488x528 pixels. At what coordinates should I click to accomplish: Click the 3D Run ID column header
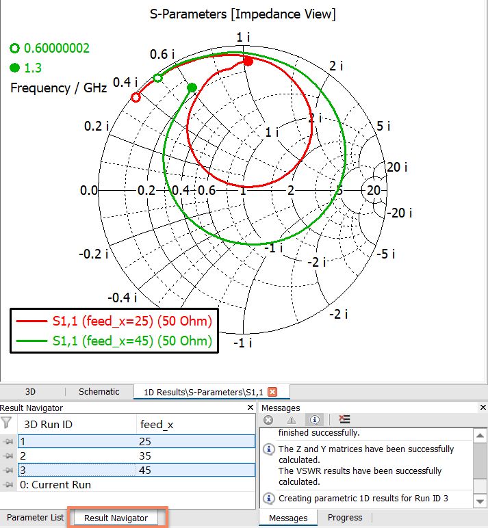pyautogui.click(x=77, y=425)
